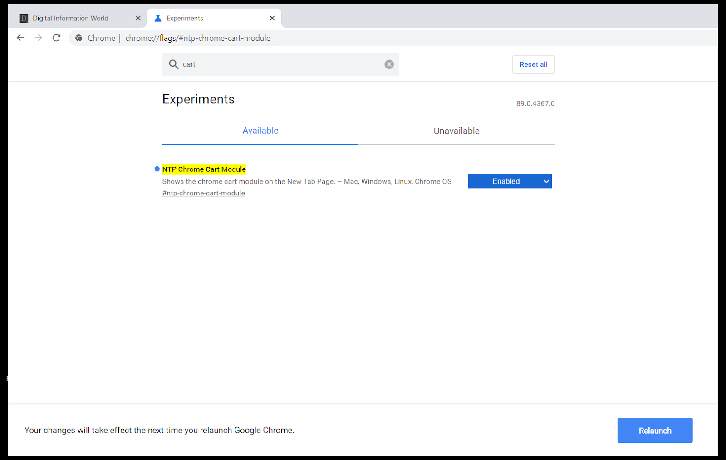Click the forward navigation arrow
Viewport: 726px width, 460px height.
tap(38, 38)
